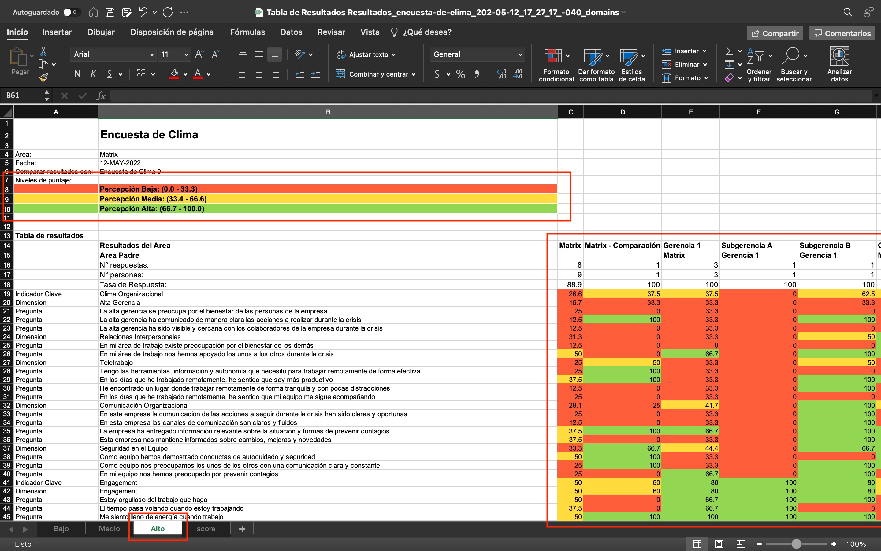Open the Home icon in the title bar

94,12
